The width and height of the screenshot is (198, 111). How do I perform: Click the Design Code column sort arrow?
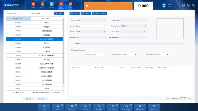coord(30,19)
